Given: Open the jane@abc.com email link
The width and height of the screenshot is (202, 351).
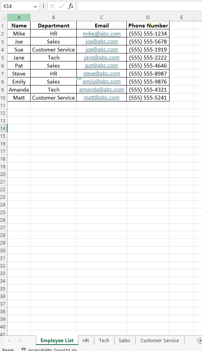Looking at the screenshot, I should pyautogui.click(x=102, y=58).
